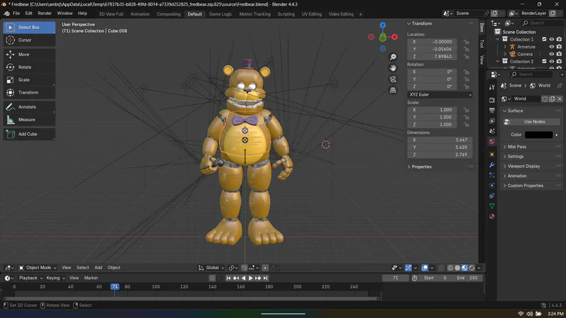Open Global transform orientation dropdown
The height and width of the screenshot is (318, 566).
211,268
